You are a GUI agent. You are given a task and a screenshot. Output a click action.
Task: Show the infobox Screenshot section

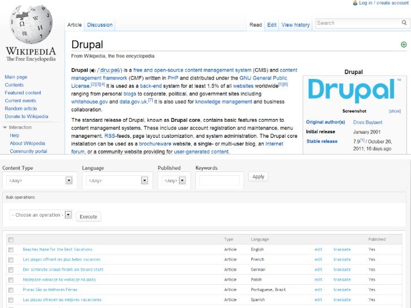tap(395, 111)
